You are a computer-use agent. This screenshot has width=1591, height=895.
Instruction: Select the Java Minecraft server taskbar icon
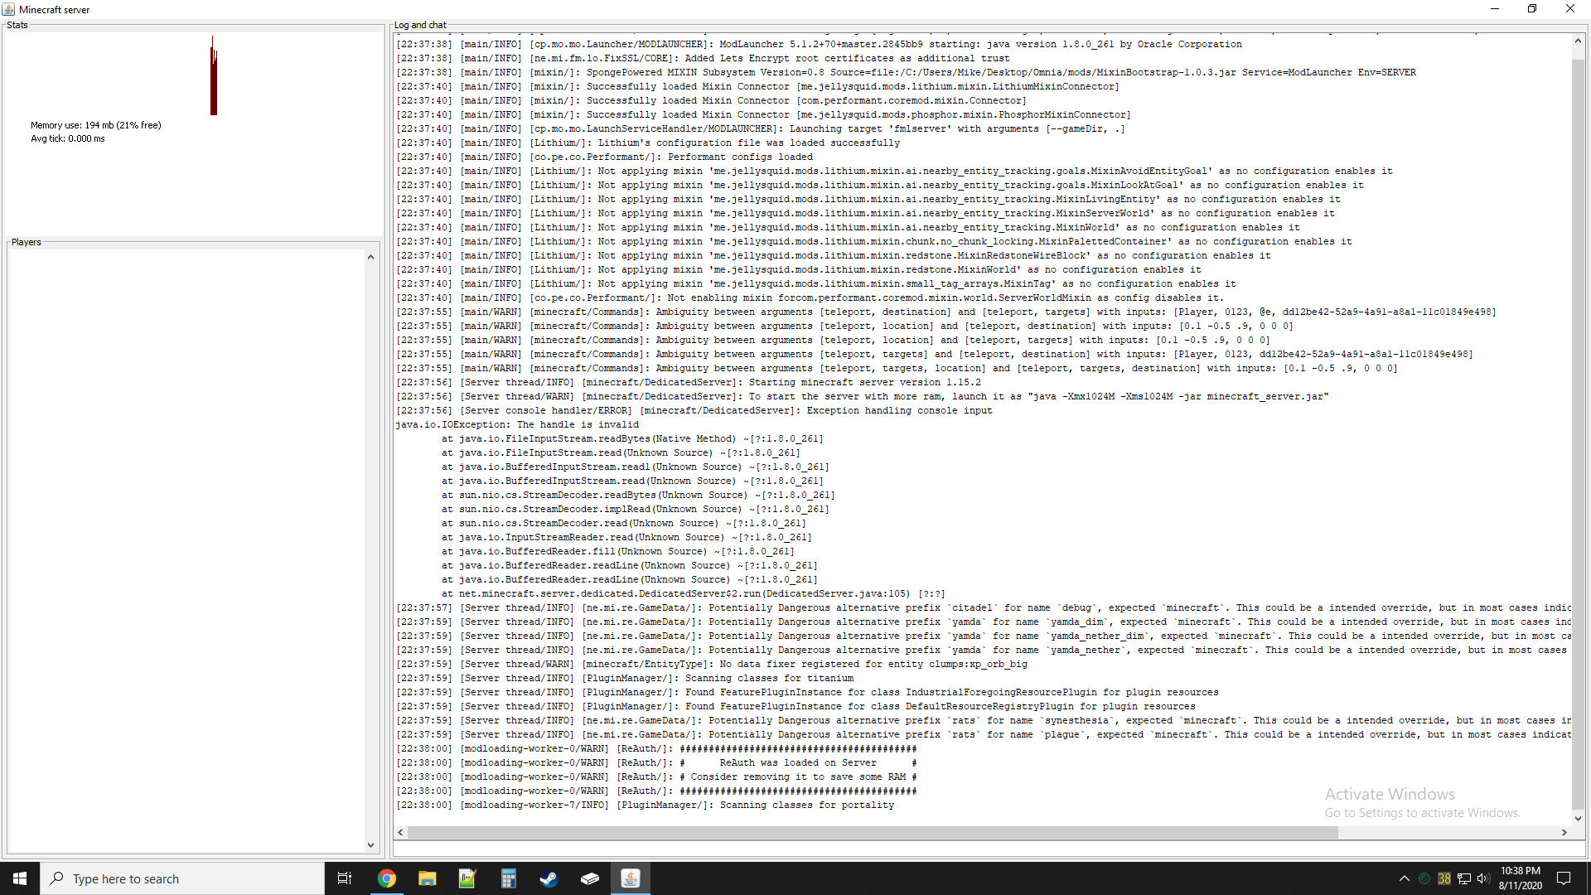coord(631,878)
